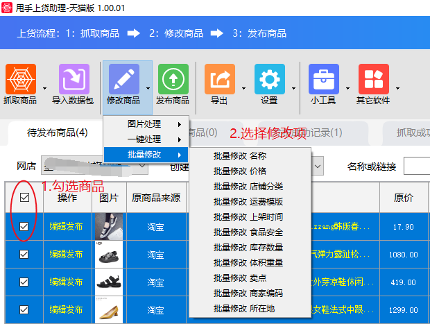Click the 419.00 price cell
The image size is (430, 324).
[x=404, y=282]
